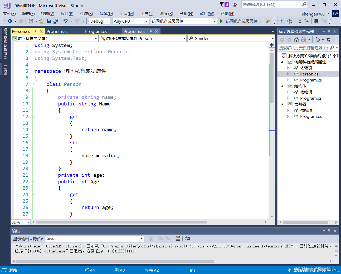The height and width of the screenshot is (274, 341).
Task: Click Sync with Active Document arrows icon
Action: (x=328, y=40)
